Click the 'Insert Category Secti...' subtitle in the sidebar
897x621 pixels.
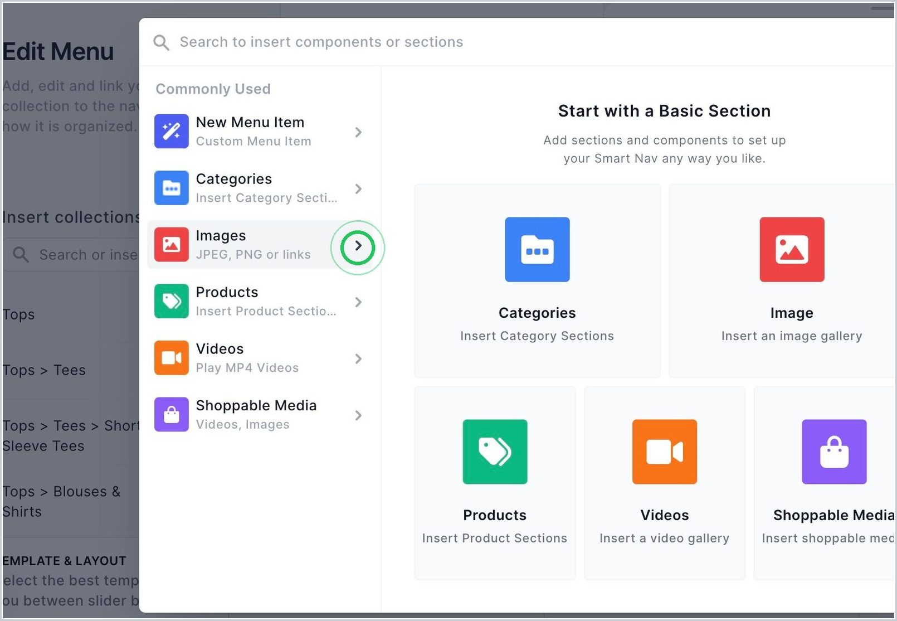click(266, 198)
